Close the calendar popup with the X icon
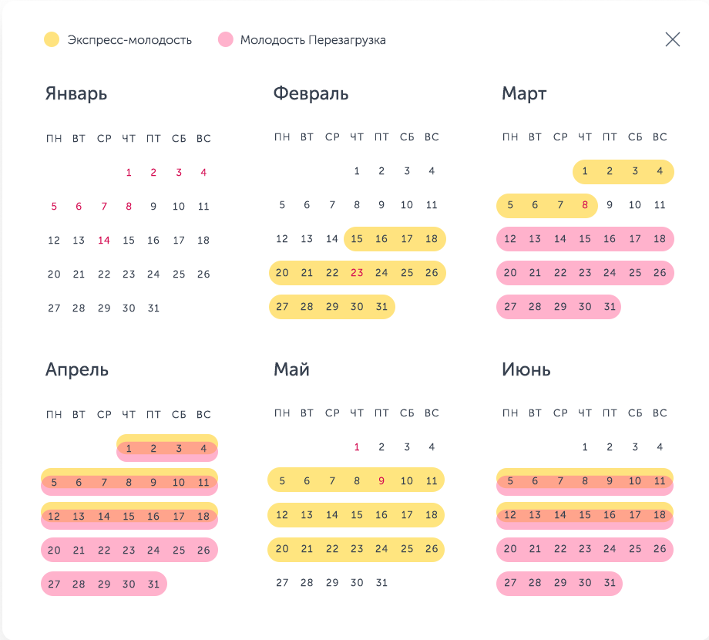 [x=672, y=39]
